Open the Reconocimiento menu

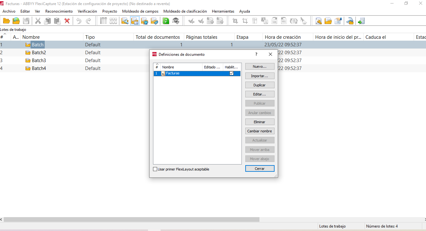pos(59,11)
